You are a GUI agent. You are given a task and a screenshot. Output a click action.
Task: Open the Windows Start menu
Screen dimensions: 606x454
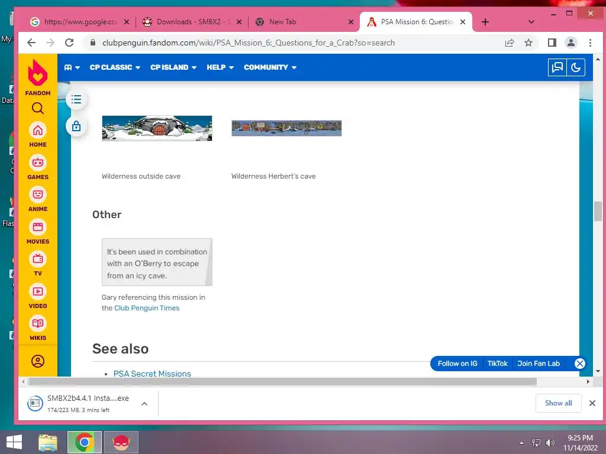click(14, 442)
